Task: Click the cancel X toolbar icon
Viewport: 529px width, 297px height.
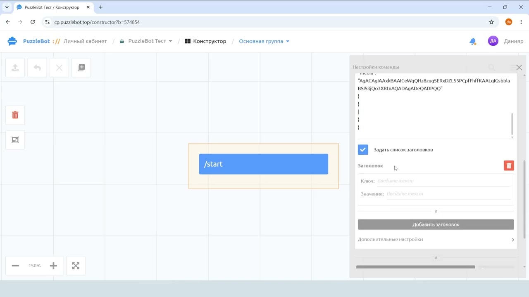Action: point(59,68)
